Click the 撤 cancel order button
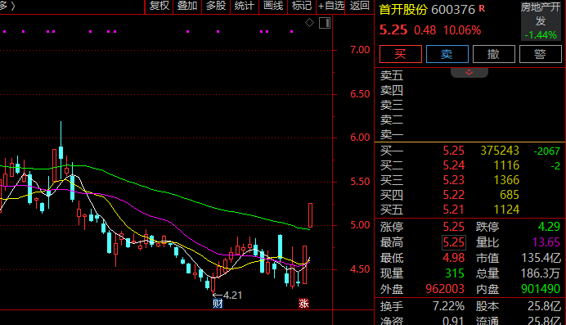Image resolution: width=566 pixels, height=325 pixels. (x=494, y=54)
